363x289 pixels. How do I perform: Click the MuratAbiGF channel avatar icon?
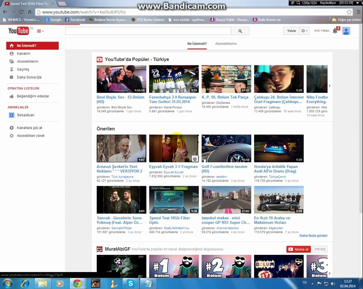click(100, 249)
